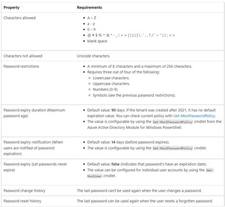The width and height of the screenshot is (225, 207).
Task: Click the Password restrictions property label
Action: click(x=21, y=66)
